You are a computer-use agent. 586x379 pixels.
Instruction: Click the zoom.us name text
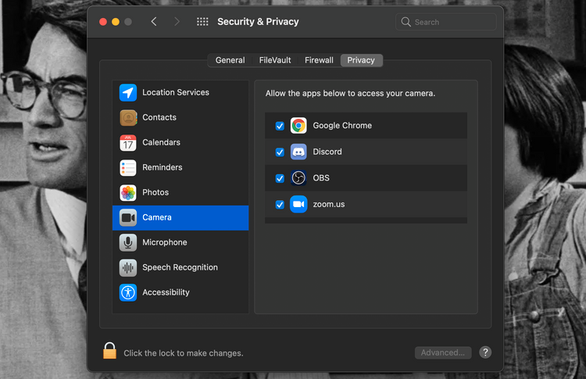[x=329, y=205]
